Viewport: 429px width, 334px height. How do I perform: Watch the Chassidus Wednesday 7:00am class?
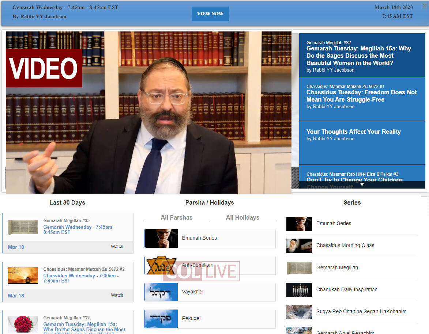[117, 295]
